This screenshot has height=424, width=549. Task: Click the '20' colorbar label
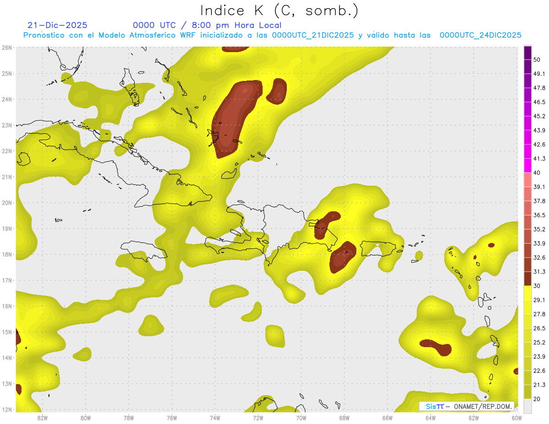tap(537, 399)
